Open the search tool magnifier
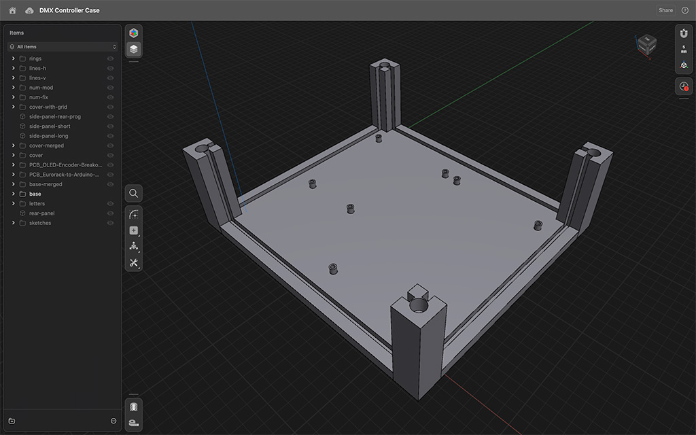Image resolution: width=696 pixels, height=435 pixels. click(x=134, y=194)
